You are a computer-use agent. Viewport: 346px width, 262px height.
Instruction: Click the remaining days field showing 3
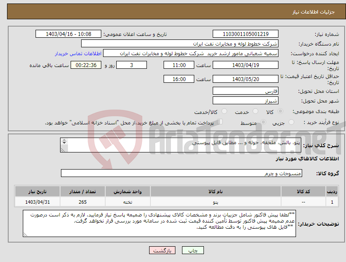[132, 65]
